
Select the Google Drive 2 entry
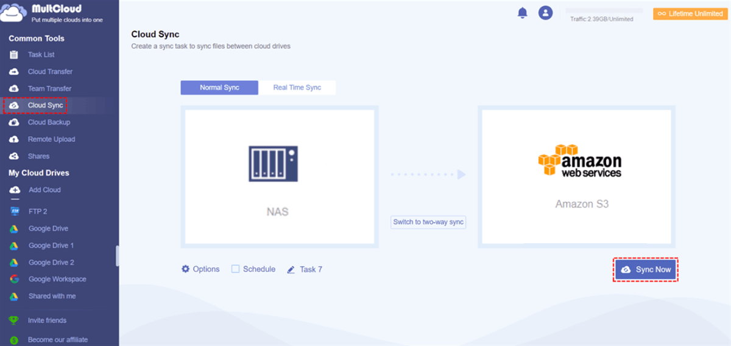point(51,263)
